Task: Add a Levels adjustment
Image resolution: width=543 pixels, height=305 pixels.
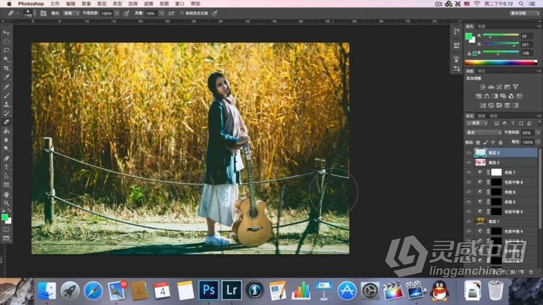Action: (x=491, y=87)
